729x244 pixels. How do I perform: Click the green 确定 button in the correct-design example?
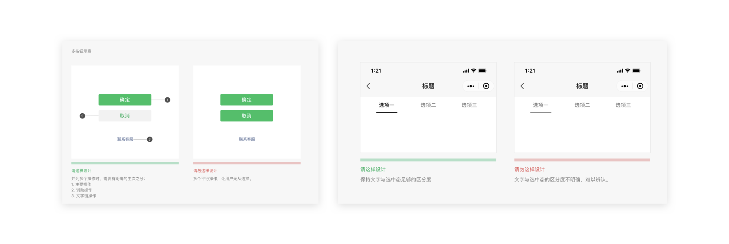pos(125,100)
